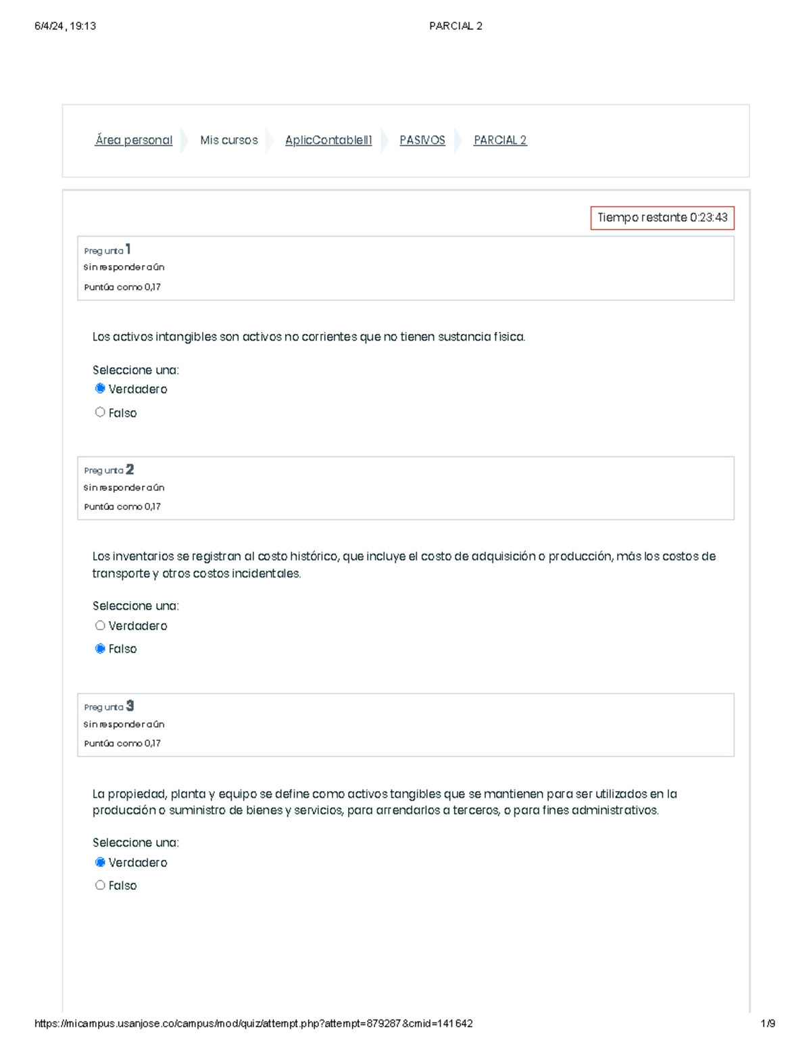Choose Falso for the intangible assets question
The height and width of the screenshot is (1050, 811).
(101, 412)
